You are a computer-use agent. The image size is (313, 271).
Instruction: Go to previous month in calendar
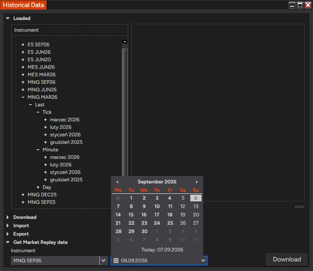[117, 182]
